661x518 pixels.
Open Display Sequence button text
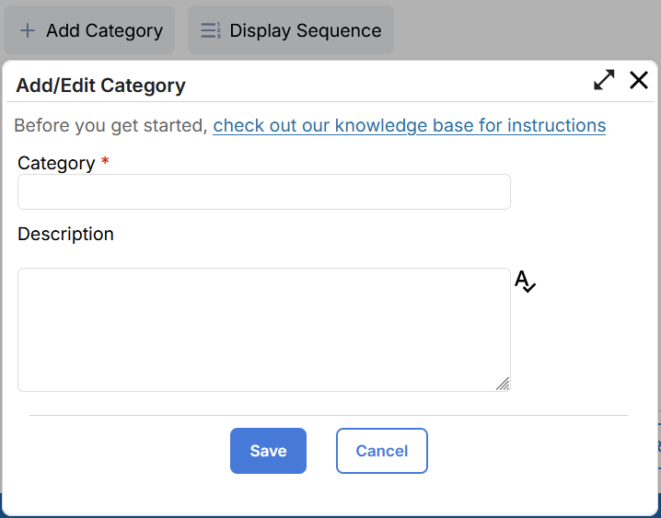pos(305,30)
